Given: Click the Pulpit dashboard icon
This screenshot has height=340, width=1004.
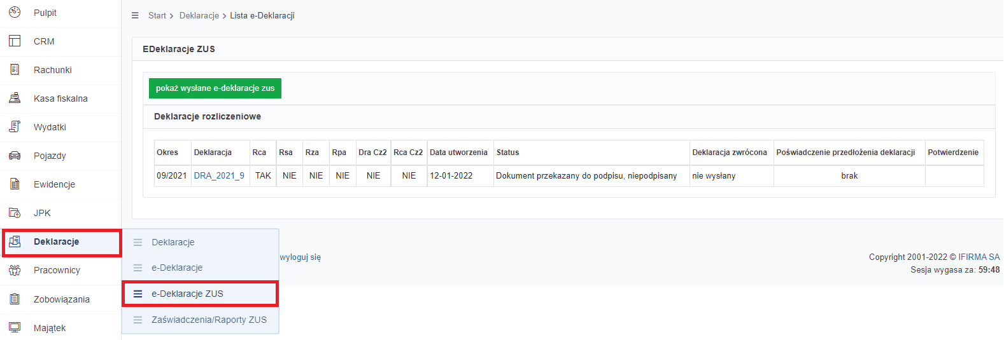Looking at the screenshot, I should [15, 12].
